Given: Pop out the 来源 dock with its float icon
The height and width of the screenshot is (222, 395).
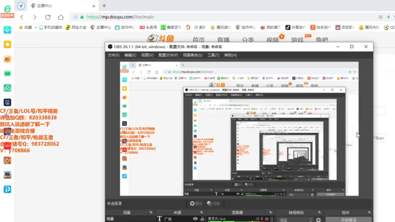Looking at the screenshot, I should pyautogui.click(x=201, y=213).
